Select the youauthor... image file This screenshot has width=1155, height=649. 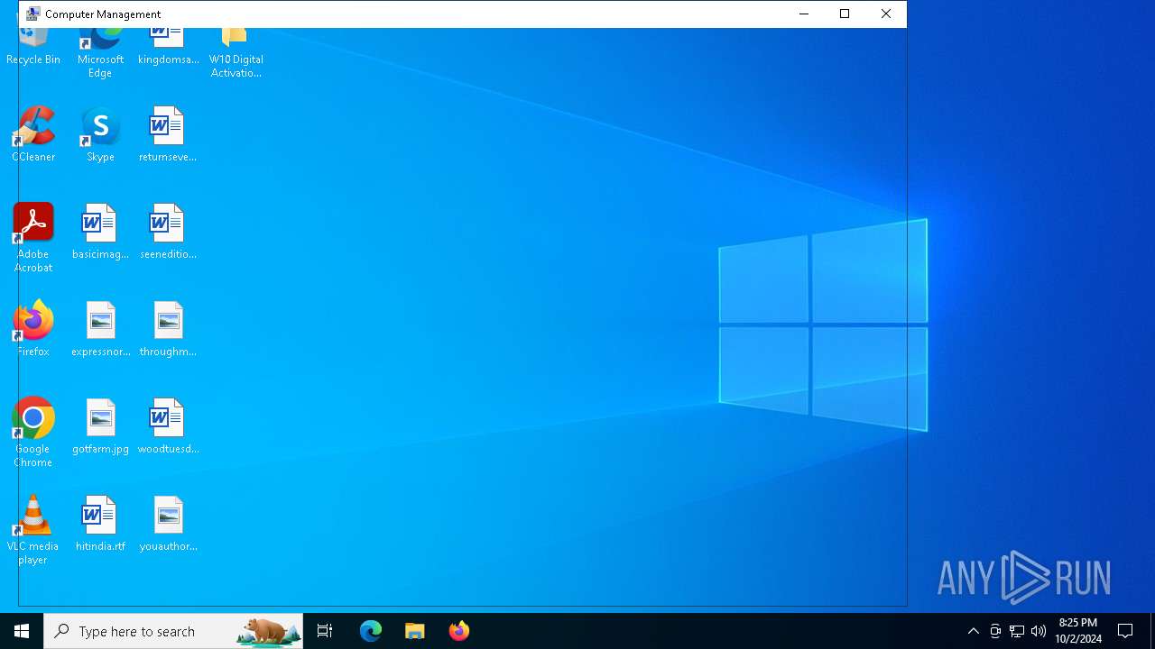pos(168,524)
